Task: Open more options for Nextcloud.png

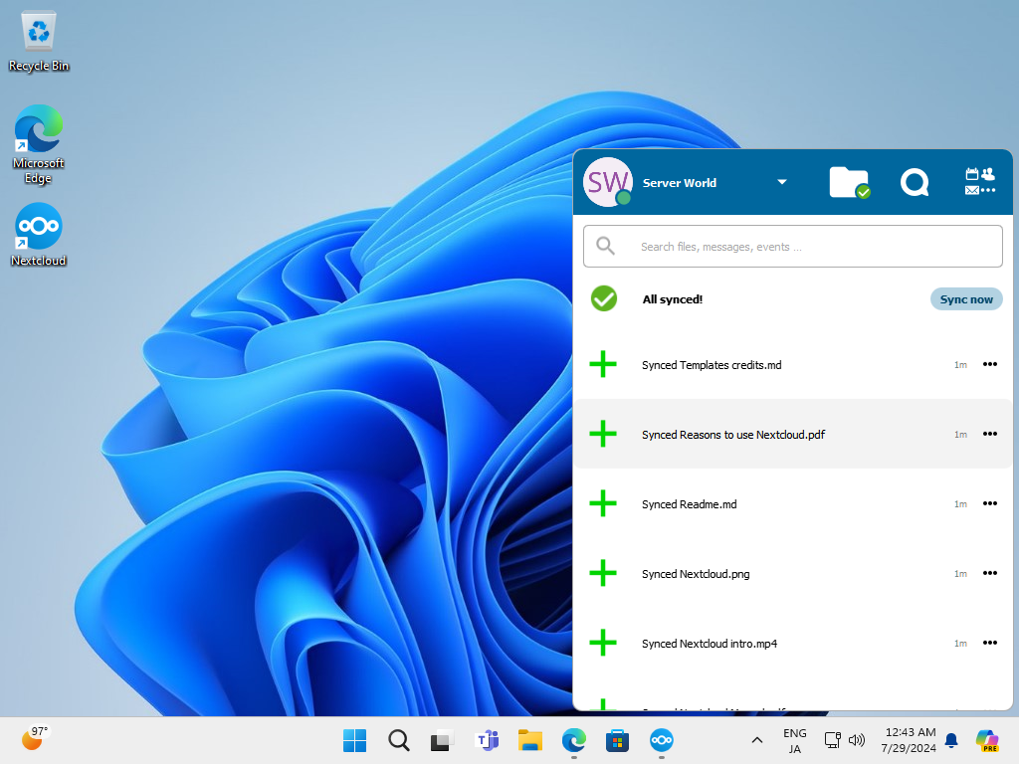Action: coord(990,572)
